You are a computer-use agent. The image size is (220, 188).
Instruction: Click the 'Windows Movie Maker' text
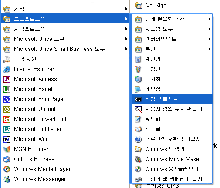pos(173,159)
